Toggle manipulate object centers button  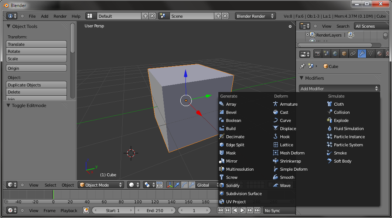coord(159,185)
